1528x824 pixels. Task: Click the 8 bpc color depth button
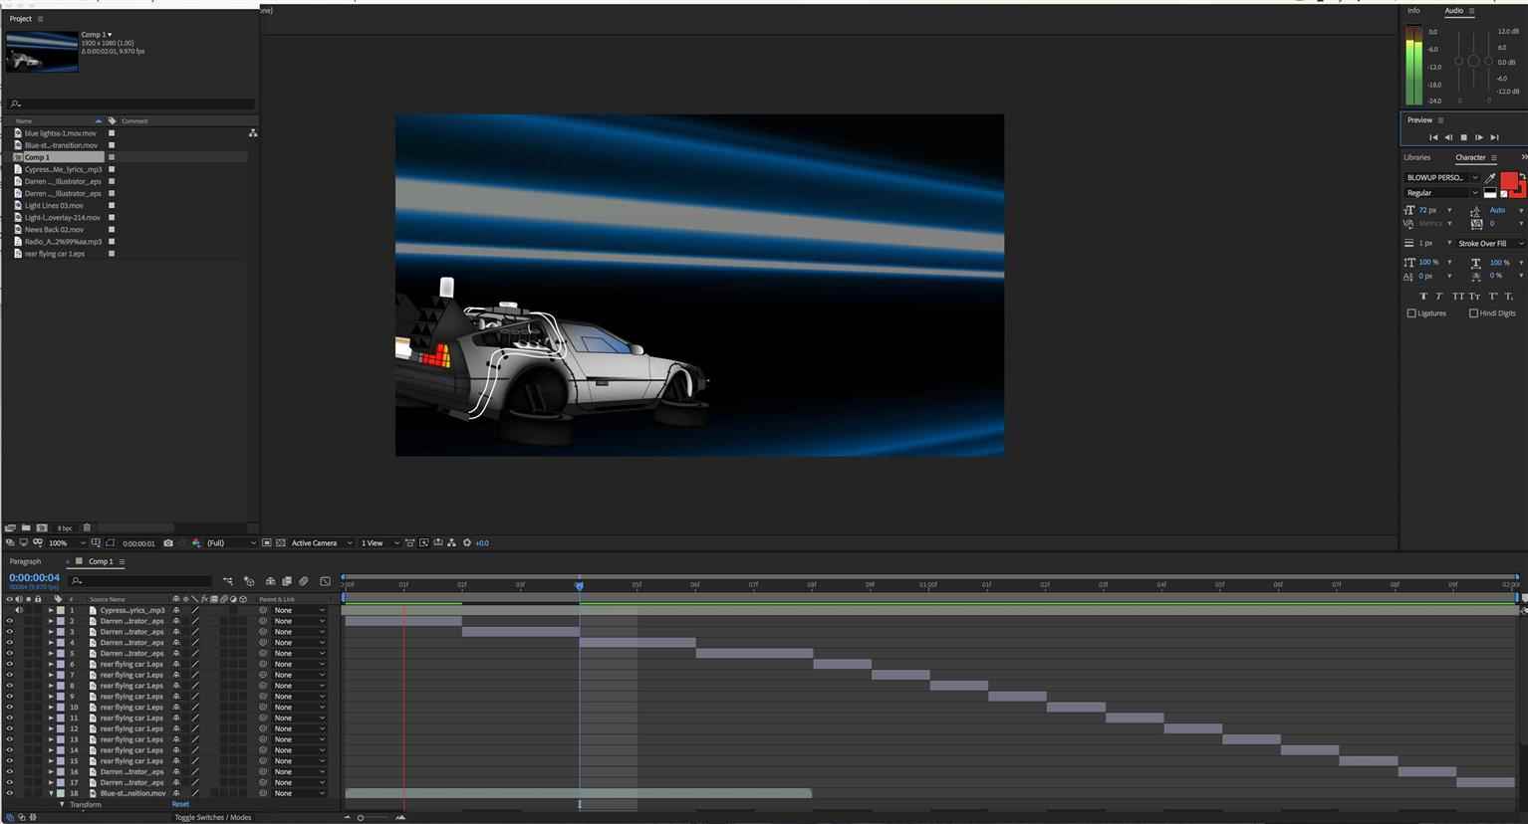point(65,527)
